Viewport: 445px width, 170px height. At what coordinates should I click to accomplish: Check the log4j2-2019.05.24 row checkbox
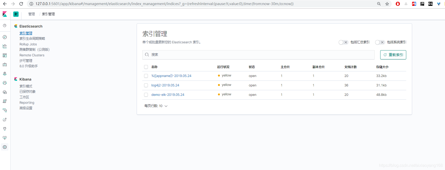pyautogui.click(x=146, y=85)
